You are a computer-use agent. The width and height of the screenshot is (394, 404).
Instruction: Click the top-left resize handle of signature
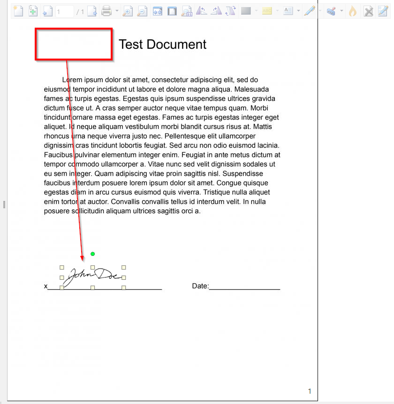(x=62, y=268)
